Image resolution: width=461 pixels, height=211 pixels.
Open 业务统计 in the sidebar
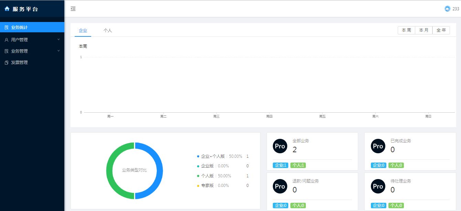(x=32, y=27)
